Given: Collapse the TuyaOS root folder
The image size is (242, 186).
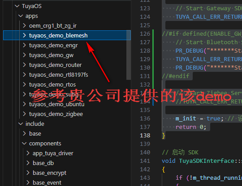Looking at the screenshot, I should pos(17,6).
